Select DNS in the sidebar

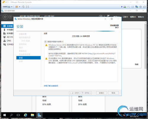[x=7, y=41]
